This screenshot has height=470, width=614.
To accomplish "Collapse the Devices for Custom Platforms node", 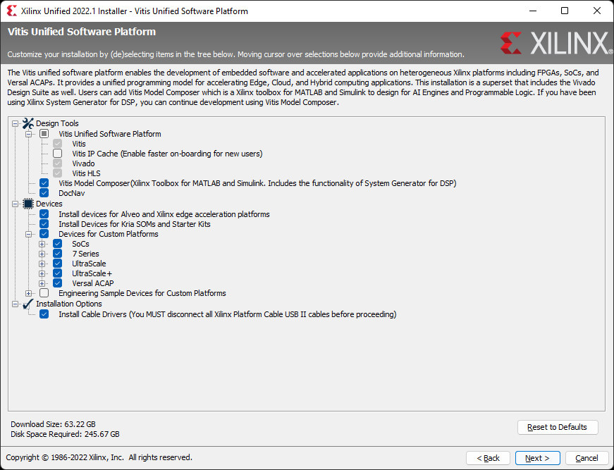I will 29,235.
